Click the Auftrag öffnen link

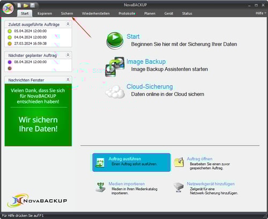pyautogui.click(x=199, y=159)
